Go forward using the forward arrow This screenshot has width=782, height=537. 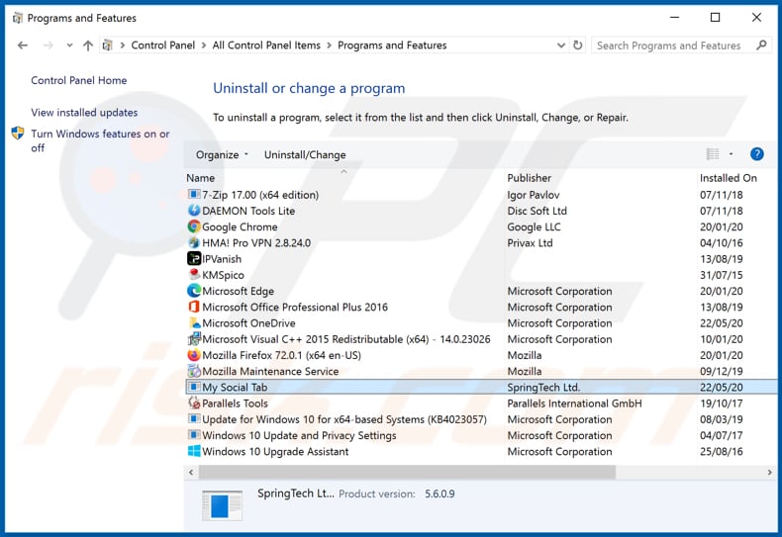(x=48, y=45)
